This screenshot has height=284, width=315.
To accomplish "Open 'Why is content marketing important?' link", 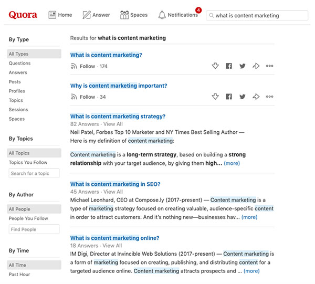I will click(119, 86).
